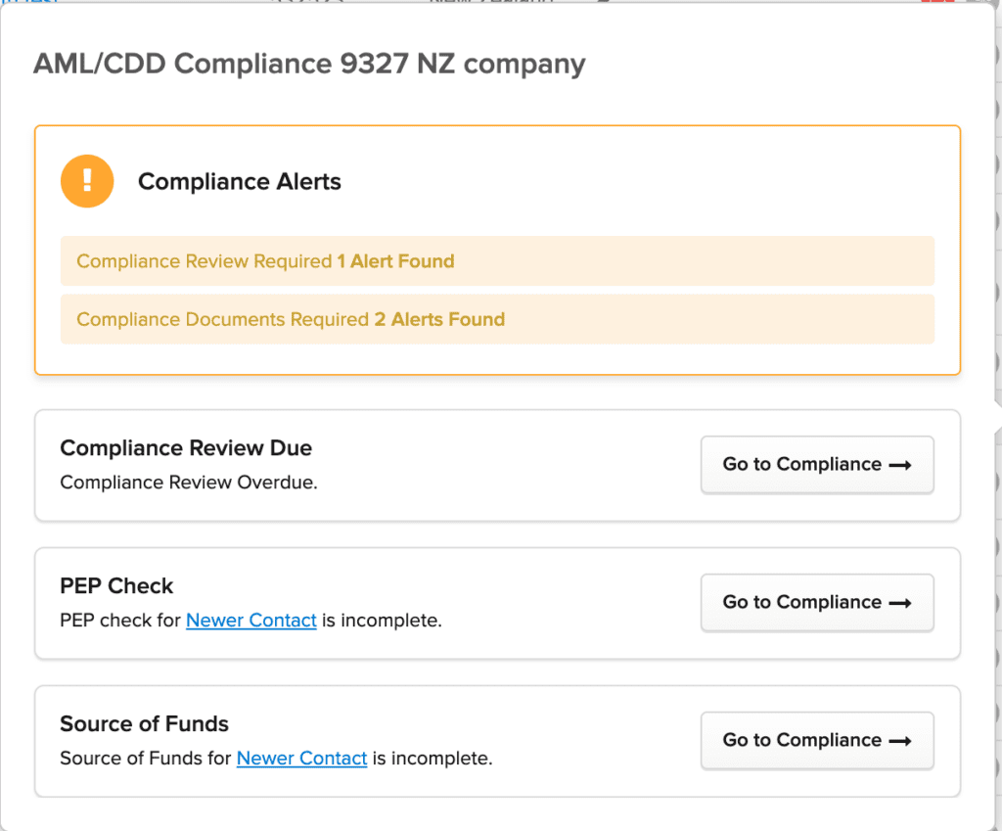Open Newer Contact from Source of Funds section
This screenshot has height=831, width=1002.
(x=301, y=759)
